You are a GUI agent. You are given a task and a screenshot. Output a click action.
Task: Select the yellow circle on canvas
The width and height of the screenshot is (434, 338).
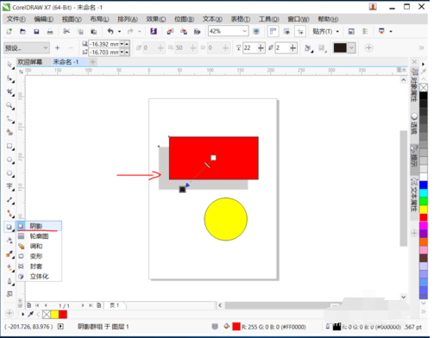(226, 219)
